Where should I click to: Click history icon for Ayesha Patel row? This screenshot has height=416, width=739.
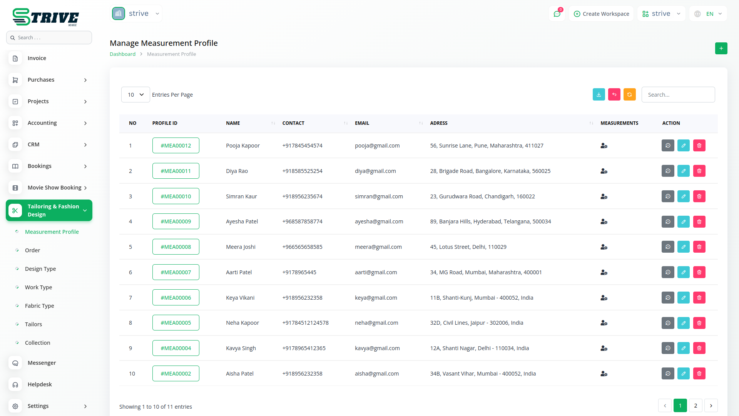point(668,221)
